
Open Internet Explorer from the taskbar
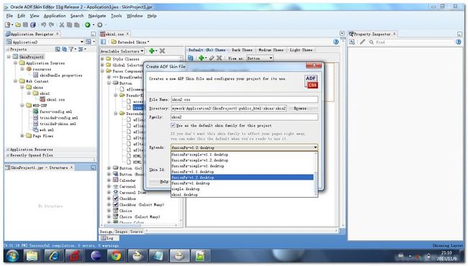point(54,255)
